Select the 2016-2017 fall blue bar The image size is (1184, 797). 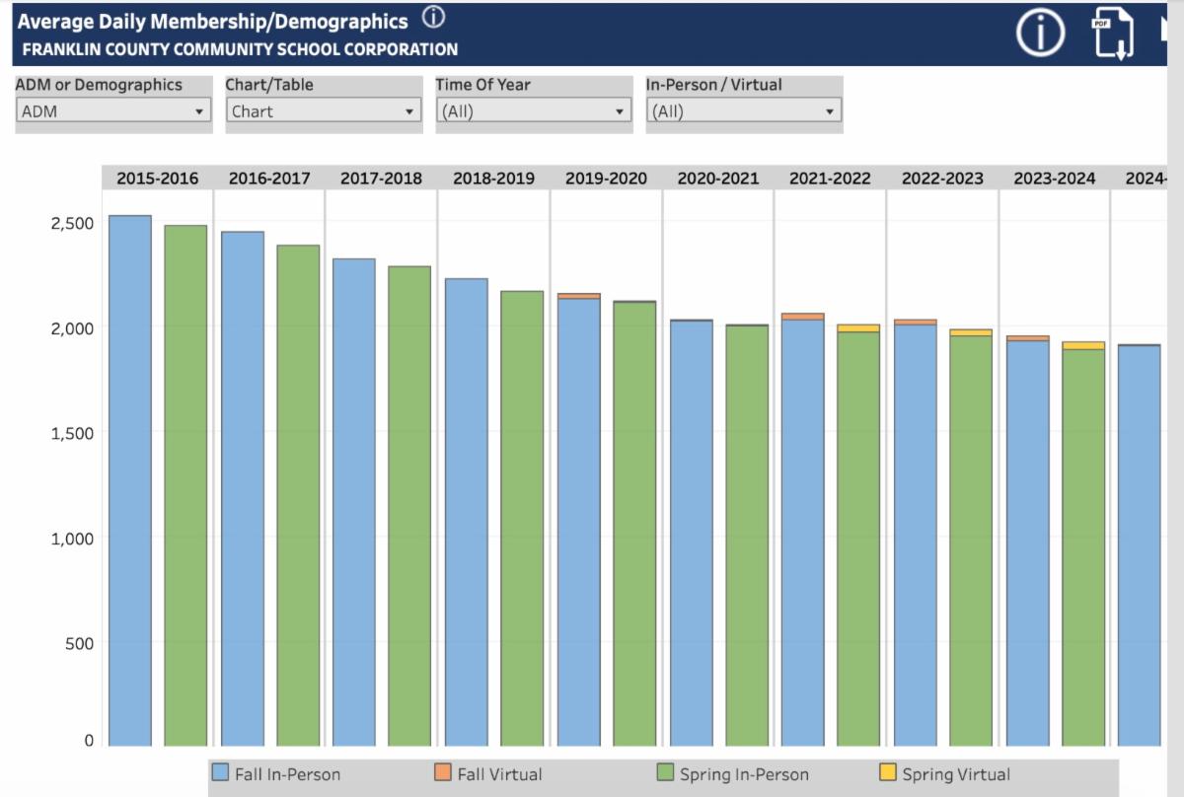point(242,488)
